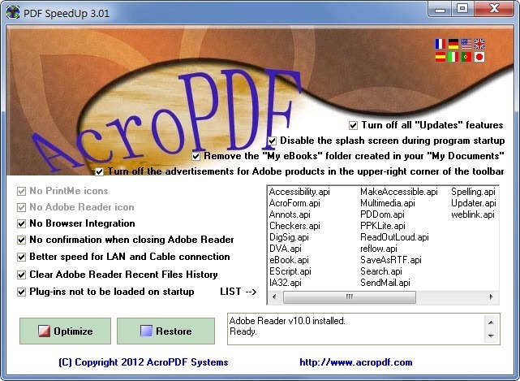The image size is (520, 381).
Task: Click plug-in list scrollbar right arrow
Action: 491,297
